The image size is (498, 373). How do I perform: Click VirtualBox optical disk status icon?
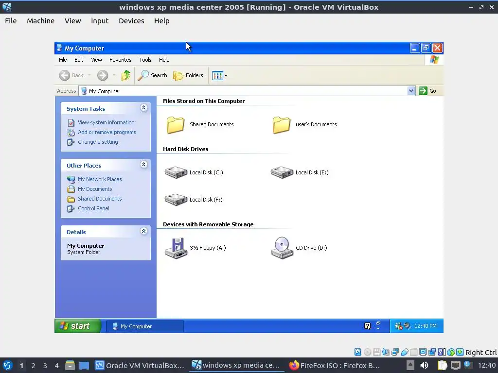[368, 352]
